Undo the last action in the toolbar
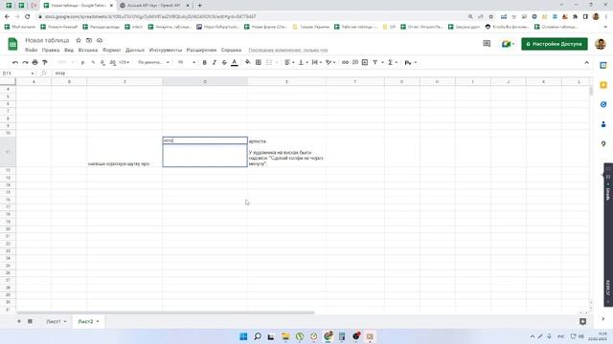 15,62
